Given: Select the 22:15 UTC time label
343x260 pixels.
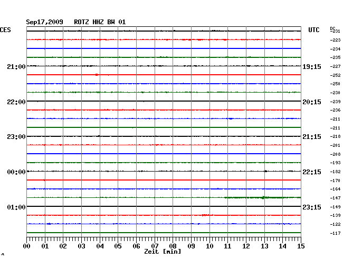Looking at the screenshot, I should pyautogui.click(x=312, y=172).
